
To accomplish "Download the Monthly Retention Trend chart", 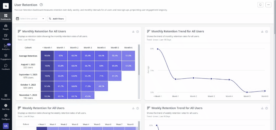I will (x=262, y=32).
